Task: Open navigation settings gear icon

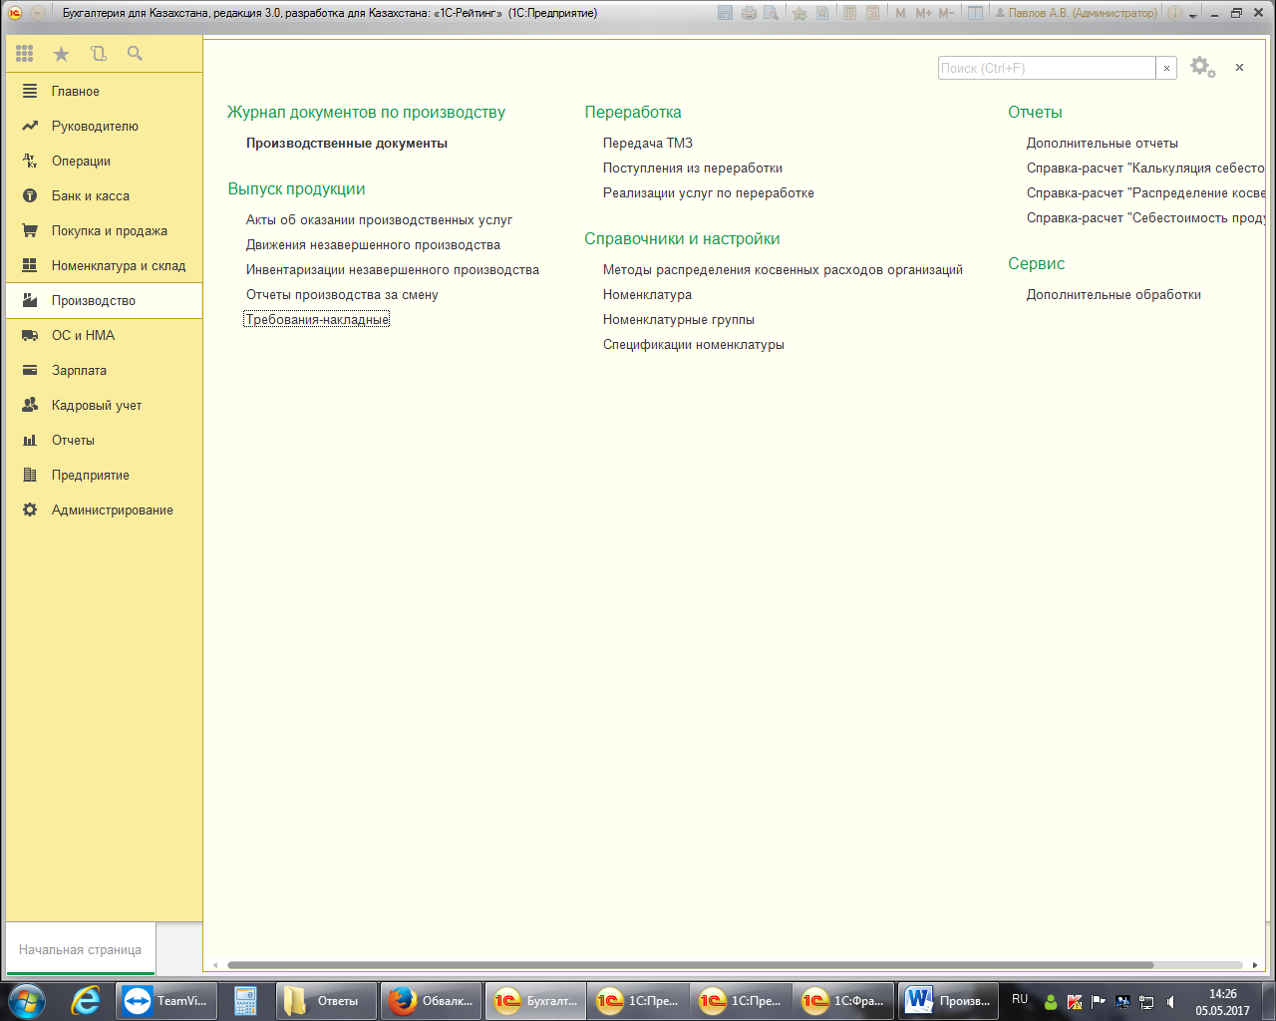Action: click(x=1202, y=67)
